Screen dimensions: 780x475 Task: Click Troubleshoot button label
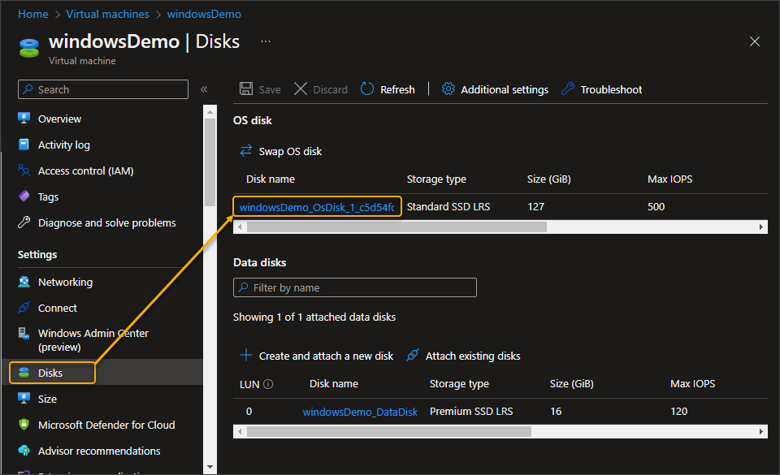[611, 89]
